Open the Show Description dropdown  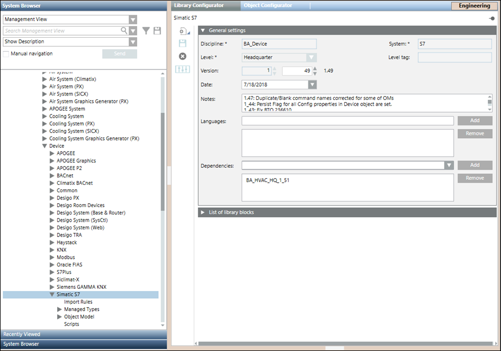pos(133,42)
